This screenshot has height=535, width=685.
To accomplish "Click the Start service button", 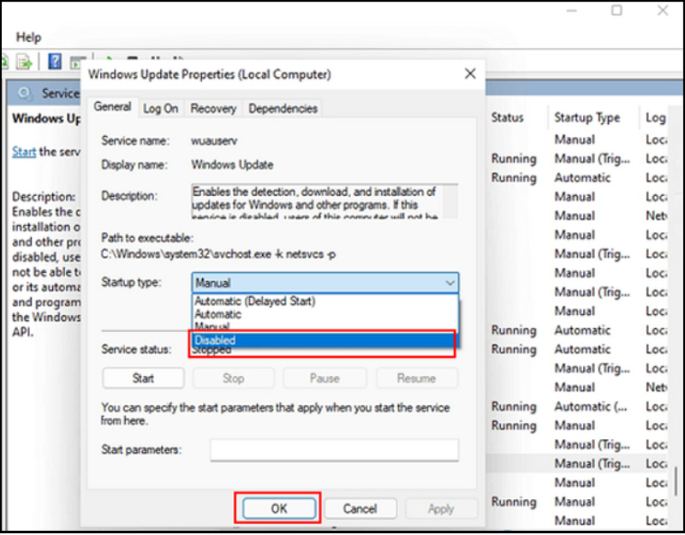I will pos(143,377).
